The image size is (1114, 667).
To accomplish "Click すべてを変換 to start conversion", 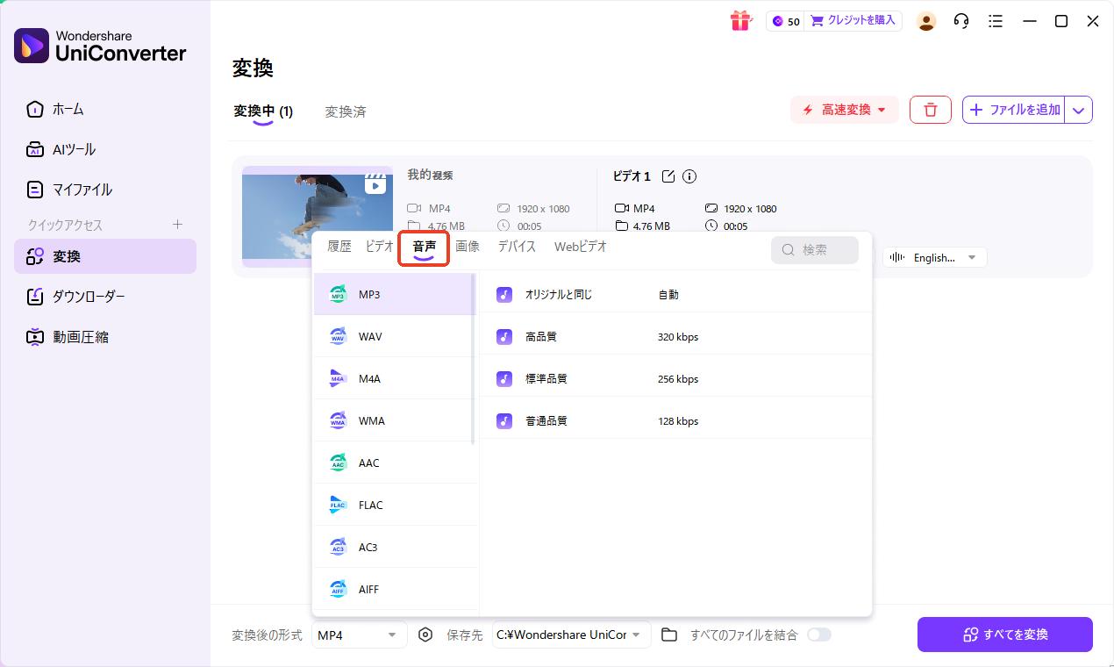I will pyautogui.click(x=1004, y=634).
